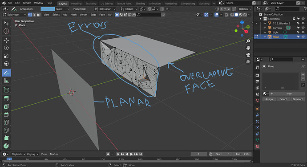Open the Render menu

(x=27, y=3)
